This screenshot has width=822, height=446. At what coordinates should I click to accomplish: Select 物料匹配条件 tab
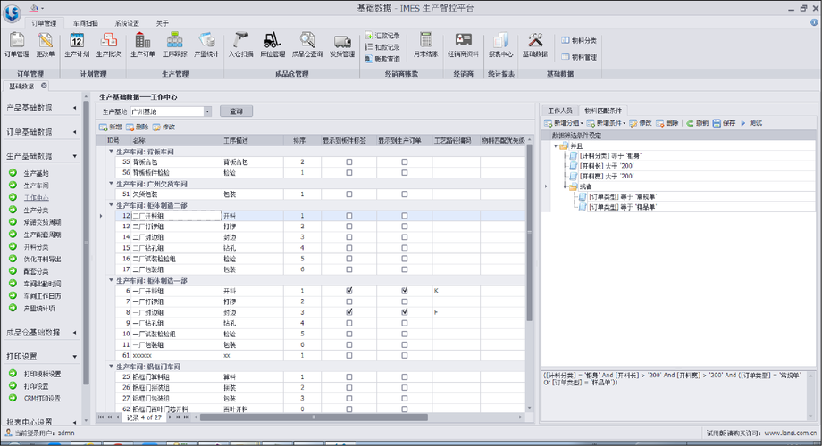tap(603, 111)
